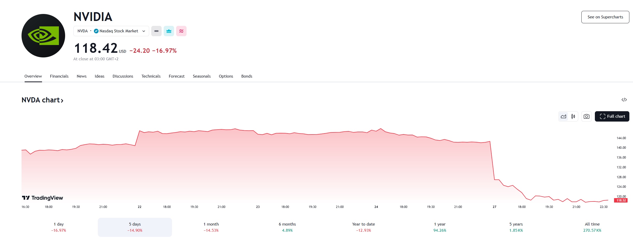
Task: Select the 1 year range
Action: (440, 227)
